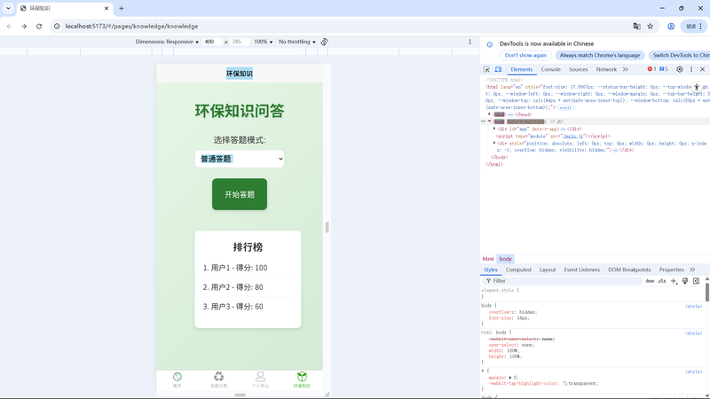Switch to the Console tab
The width and height of the screenshot is (710, 399).
pyautogui.click(x=550, y=69)
